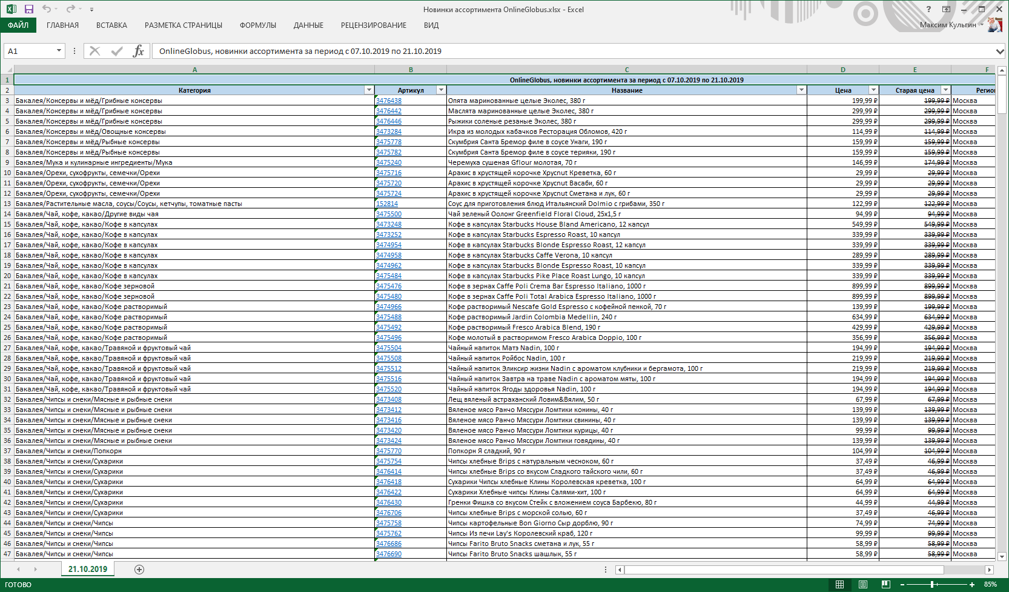Viewport: 1009px width, 592px height.
Task: Click vertical scrollbar up arrow
Action: [x=1002, y=70]
